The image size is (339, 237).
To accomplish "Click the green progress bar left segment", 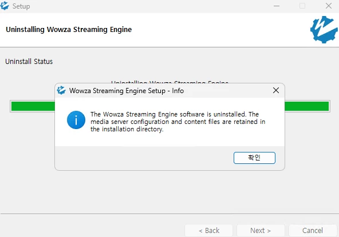I will pos(33,106).
